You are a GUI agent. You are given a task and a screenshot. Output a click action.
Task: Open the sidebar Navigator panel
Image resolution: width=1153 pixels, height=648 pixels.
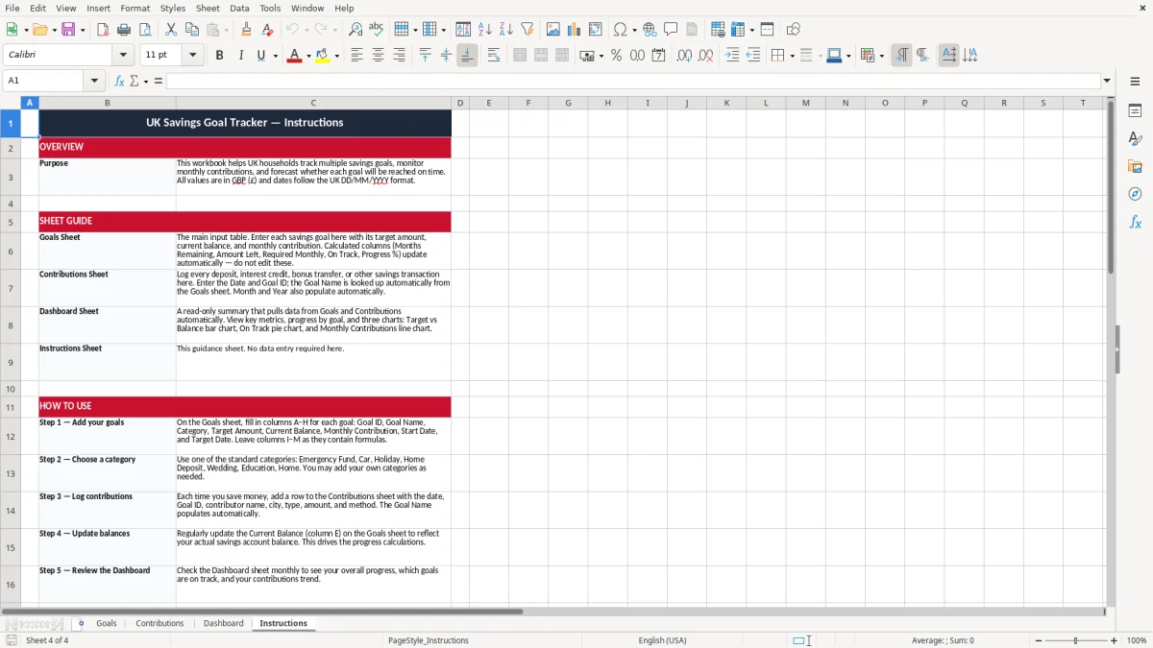[1135, 194]
